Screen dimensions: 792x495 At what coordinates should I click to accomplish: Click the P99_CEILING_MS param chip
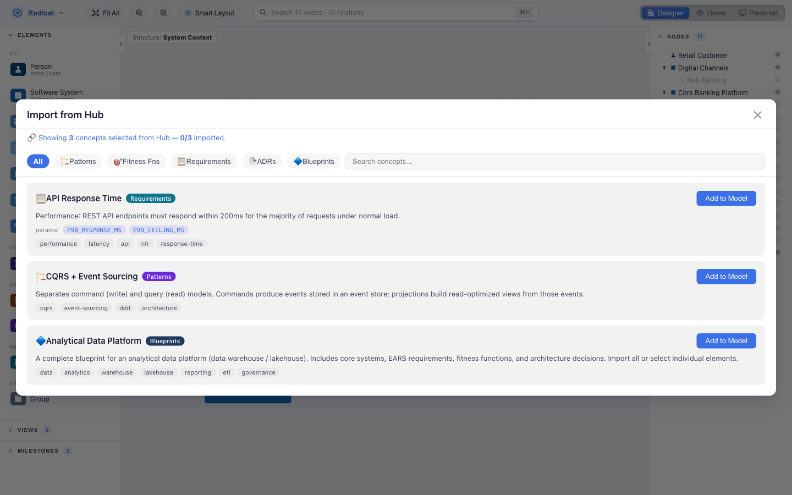click(x=158, y=230)
